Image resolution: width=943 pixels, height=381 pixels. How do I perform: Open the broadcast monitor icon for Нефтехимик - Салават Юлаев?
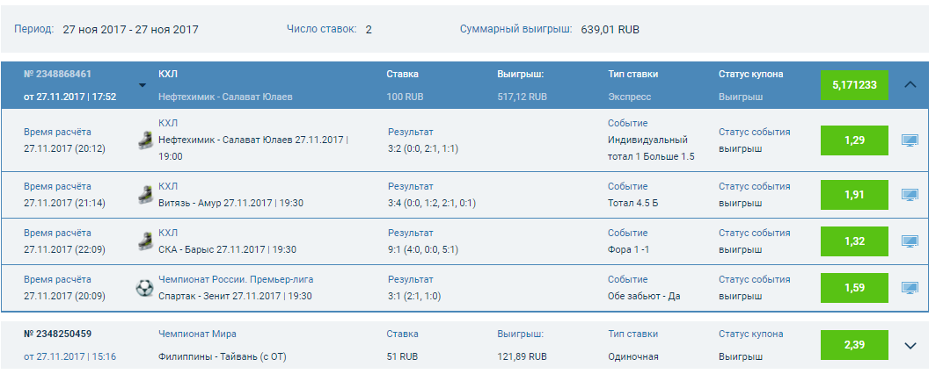(910, 140)
